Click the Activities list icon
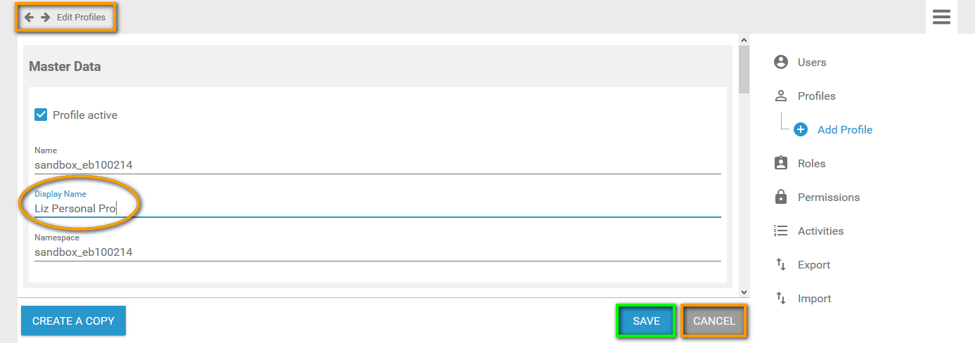 780,231
